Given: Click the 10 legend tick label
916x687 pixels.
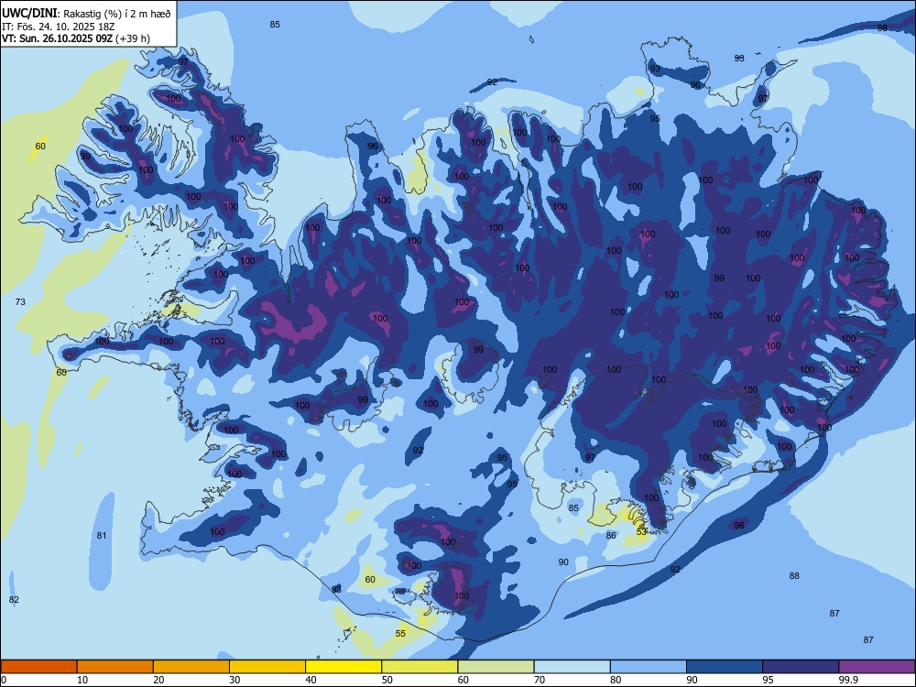Looking at the screenshot, I should pos(82,680).
